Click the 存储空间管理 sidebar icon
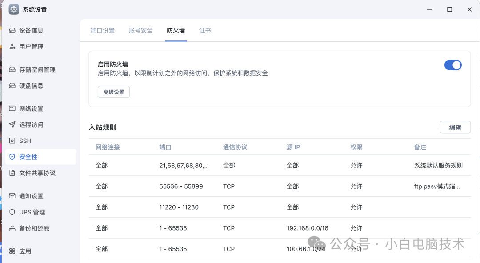Image resolution: width=480 pixels, height=263 pixels. click(x=12, y=69)
